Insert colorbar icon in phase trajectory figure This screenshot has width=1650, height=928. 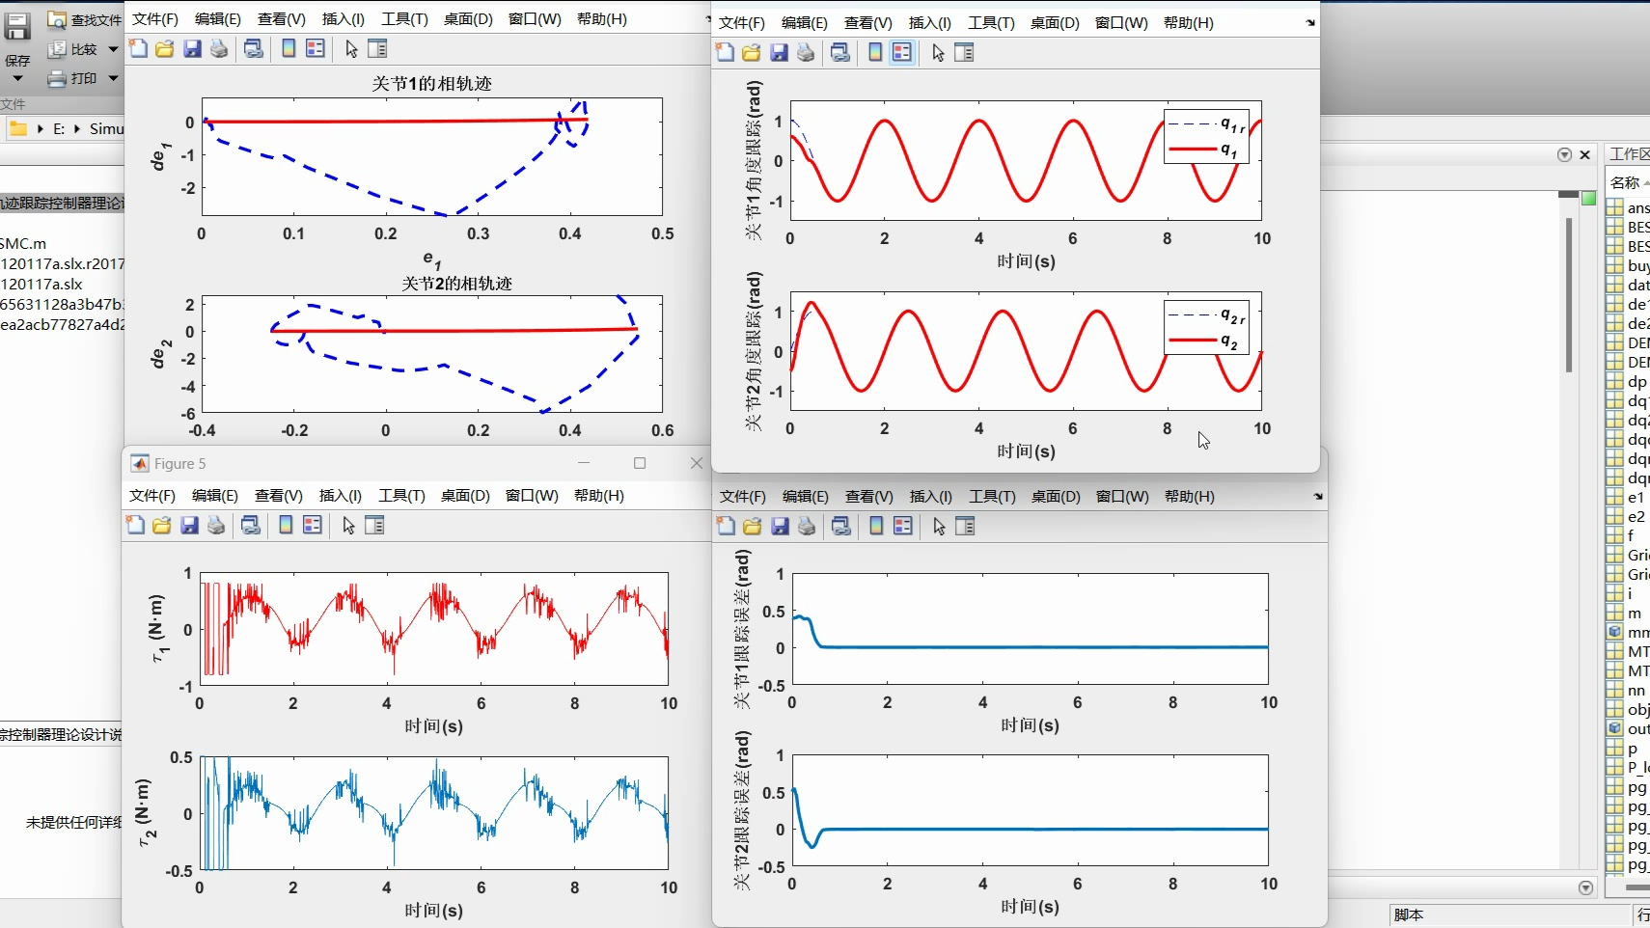(289, 48)
